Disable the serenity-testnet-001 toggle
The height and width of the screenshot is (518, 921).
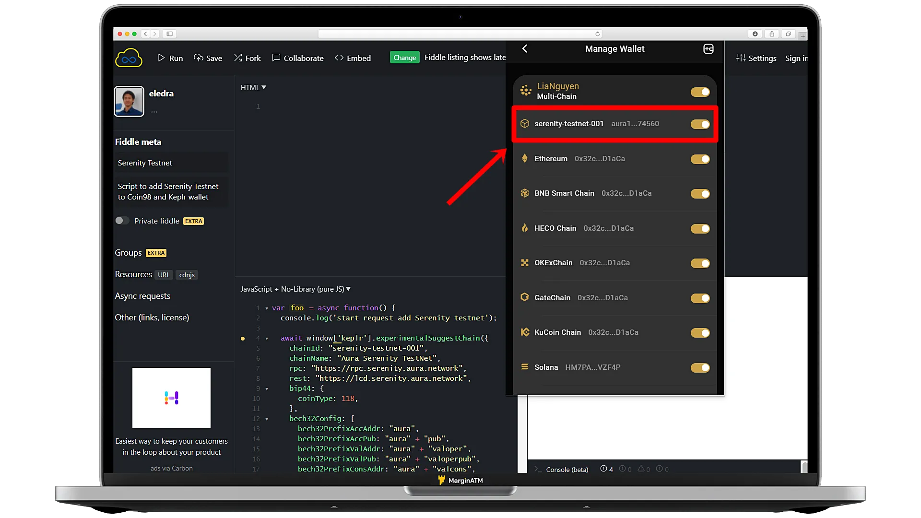pos(700,124)
